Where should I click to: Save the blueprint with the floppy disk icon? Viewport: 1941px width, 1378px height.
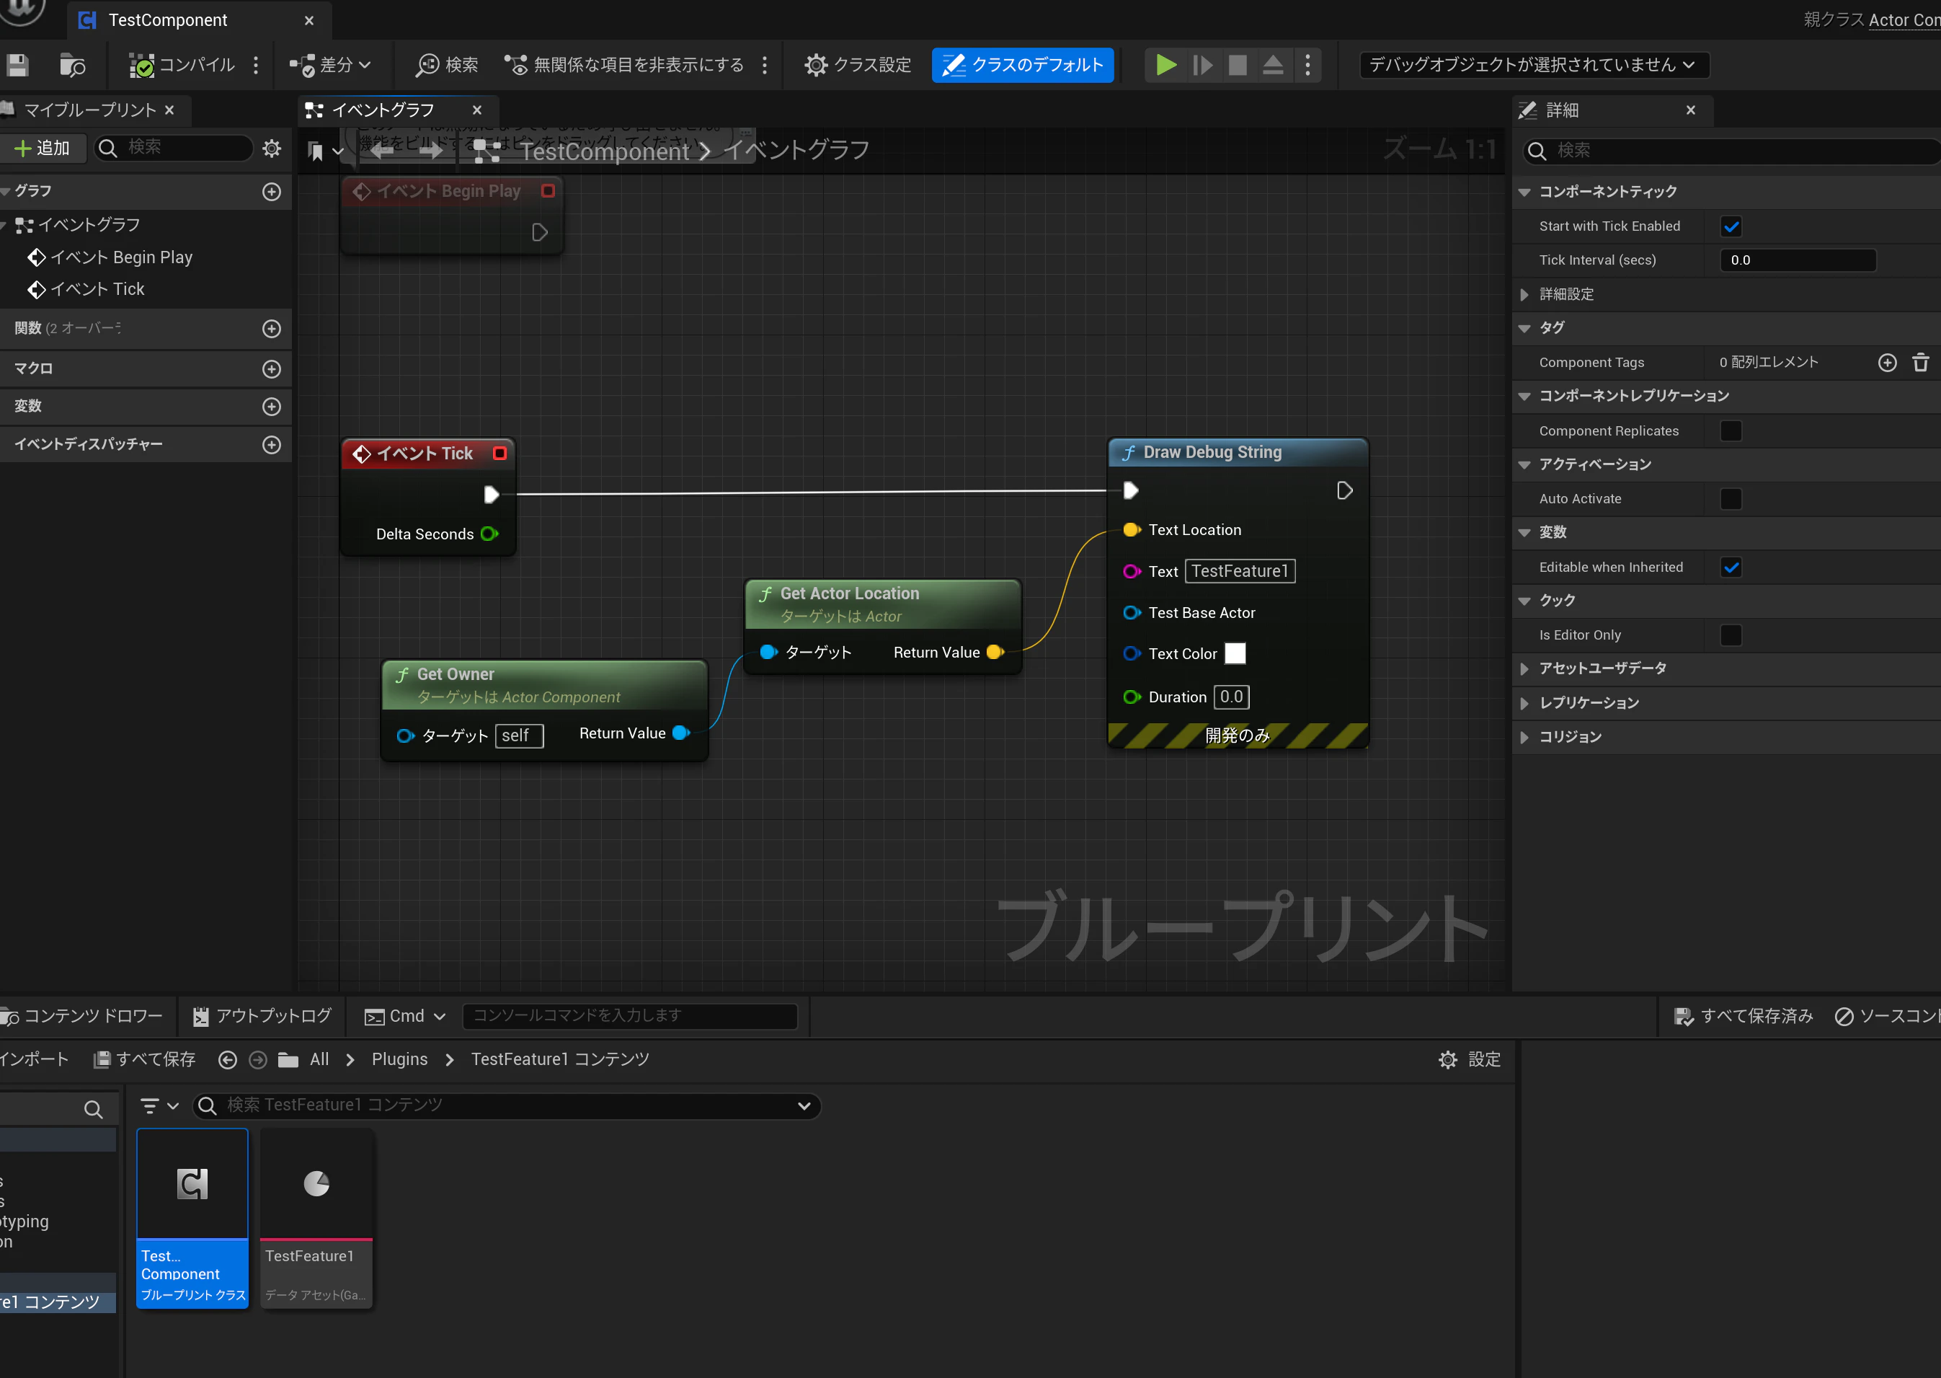(17, 64)
